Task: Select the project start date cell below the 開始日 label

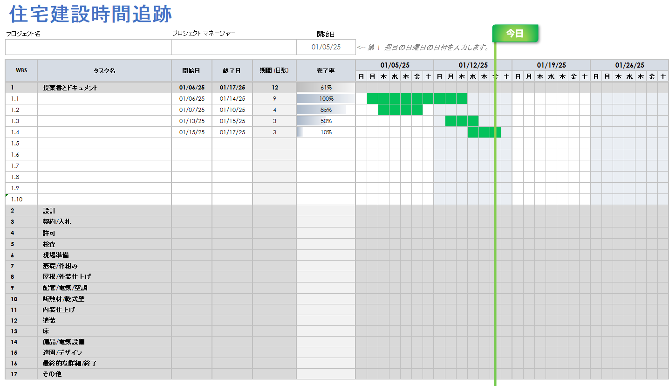Action: (x=326, y=47)
